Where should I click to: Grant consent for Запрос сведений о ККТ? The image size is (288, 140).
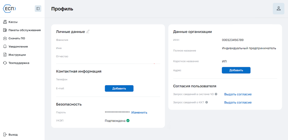pos(238,102)
